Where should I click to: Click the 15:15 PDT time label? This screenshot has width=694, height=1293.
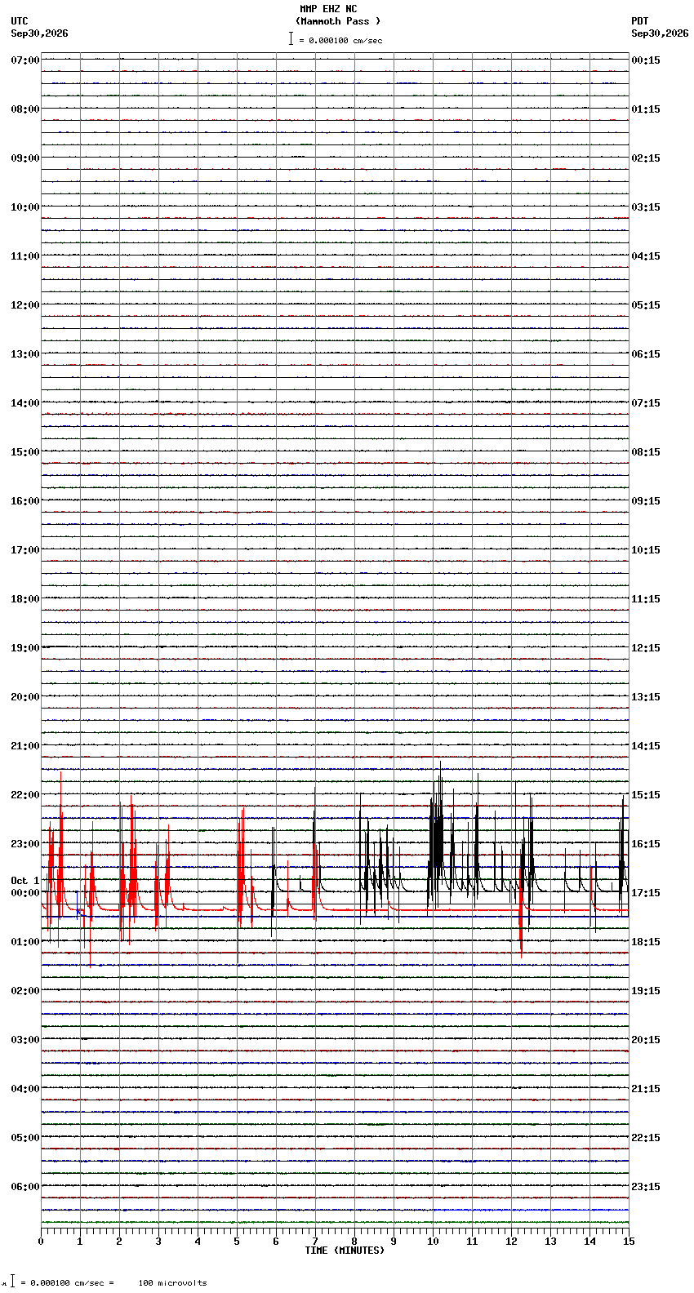[646, 795]
